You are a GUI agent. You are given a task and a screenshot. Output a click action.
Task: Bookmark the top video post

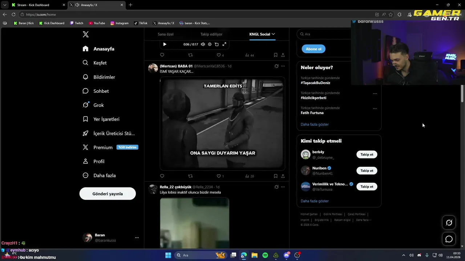pos(275,55)
